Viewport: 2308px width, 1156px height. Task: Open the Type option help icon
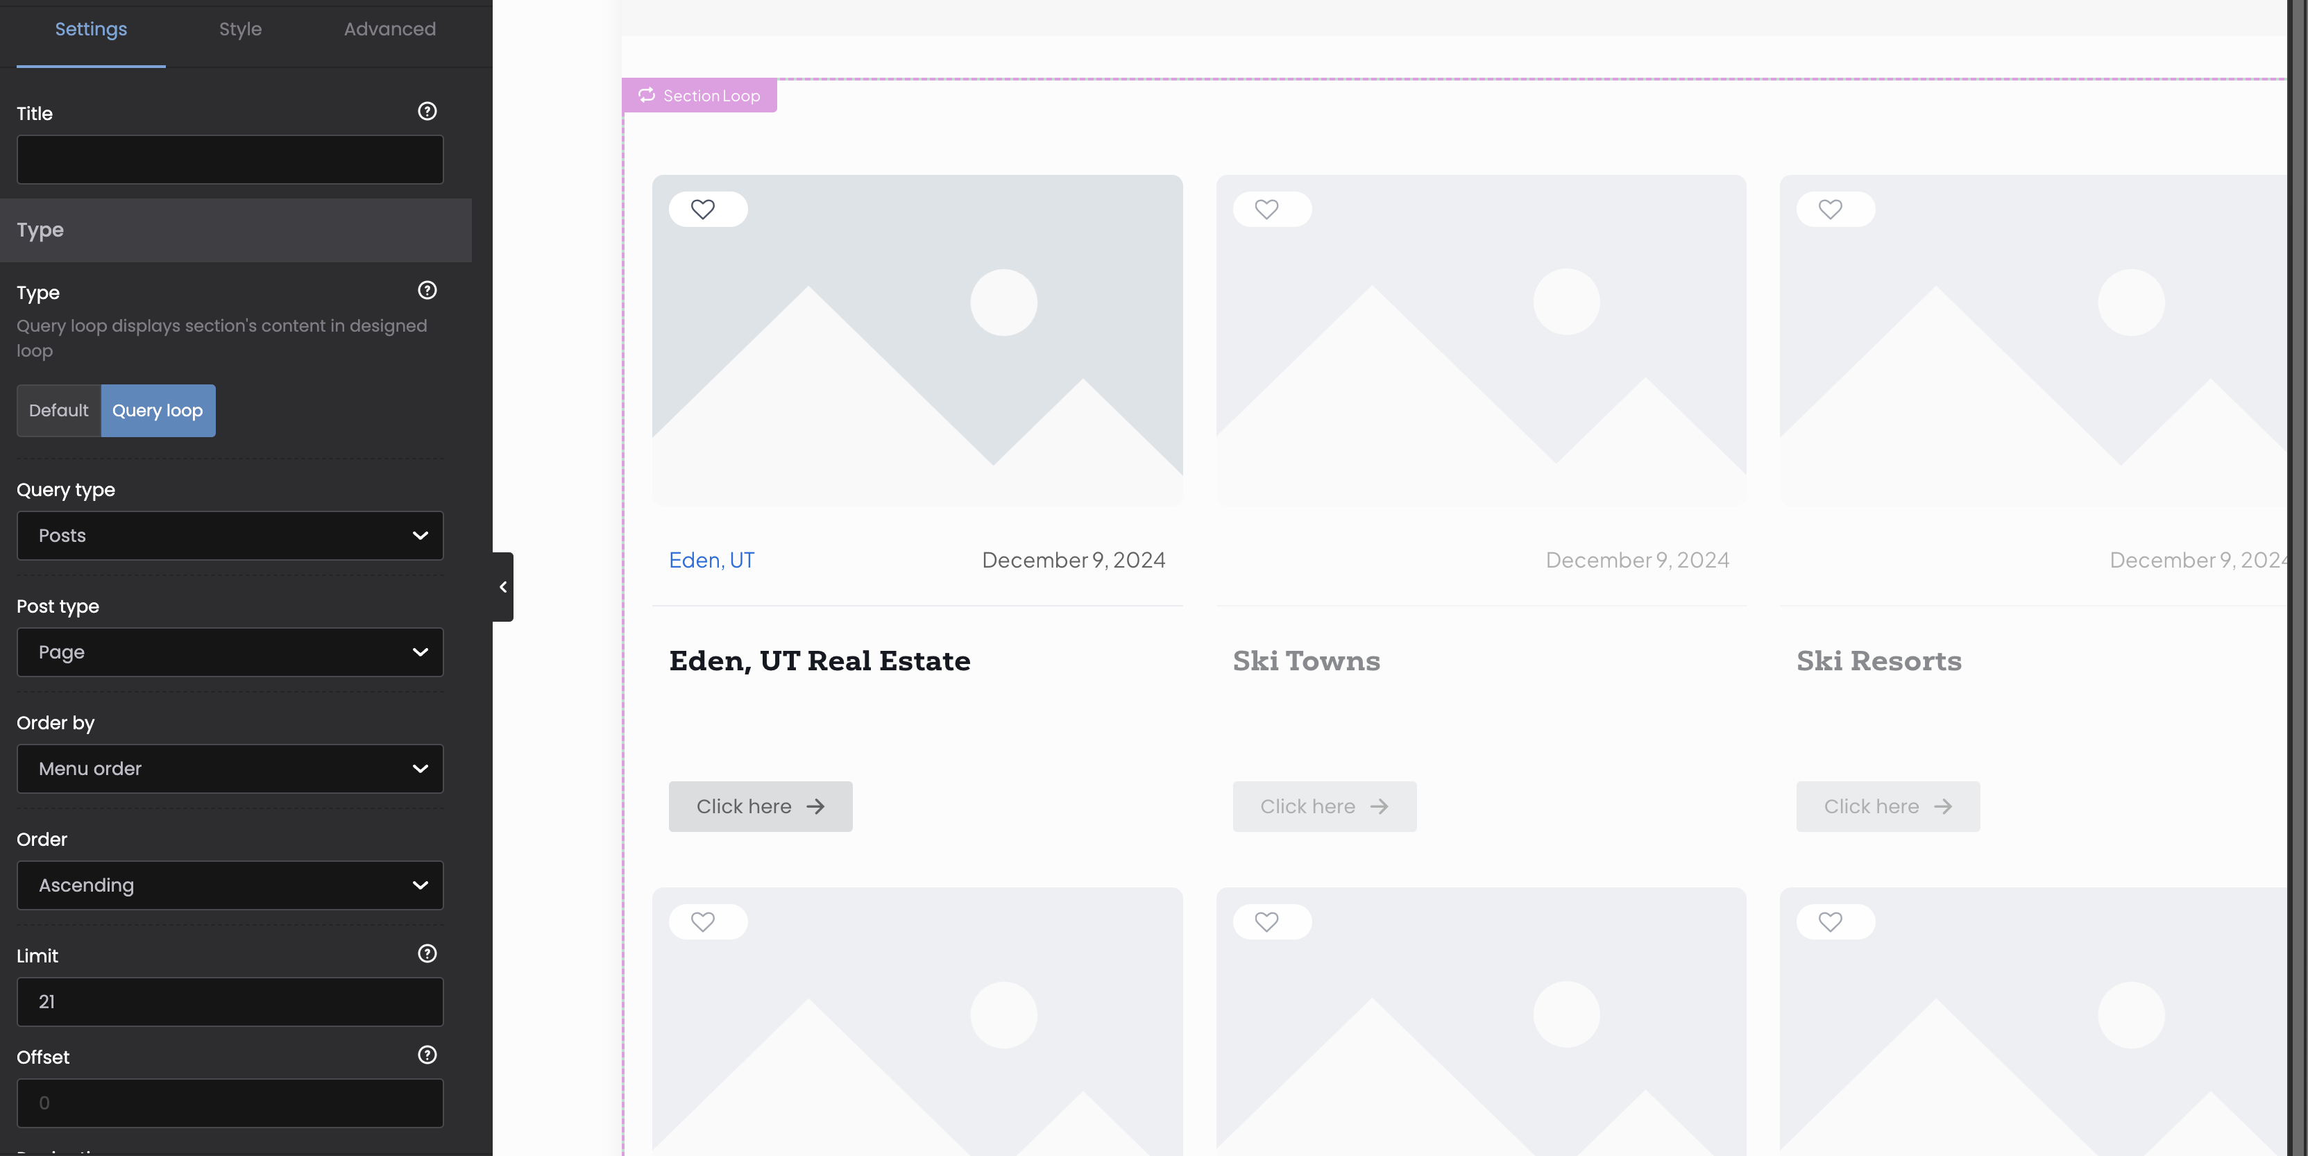(427, 290)
